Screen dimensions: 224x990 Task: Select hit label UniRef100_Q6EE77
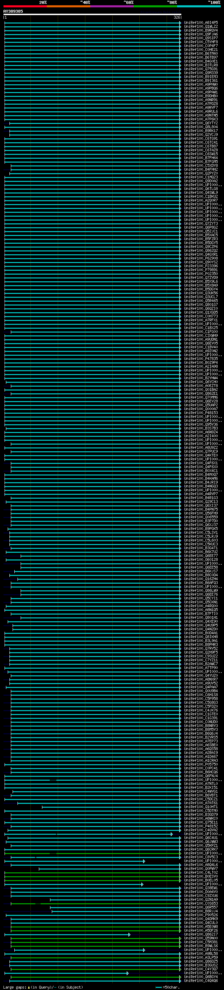[x=201, y=556]
